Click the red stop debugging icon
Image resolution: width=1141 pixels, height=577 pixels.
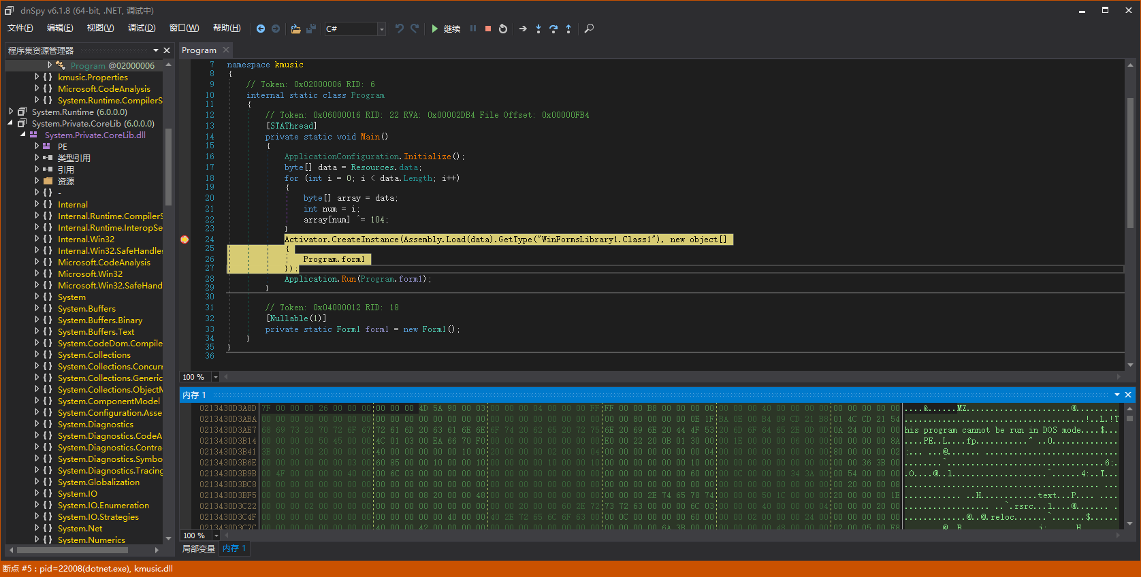point(488,29)
